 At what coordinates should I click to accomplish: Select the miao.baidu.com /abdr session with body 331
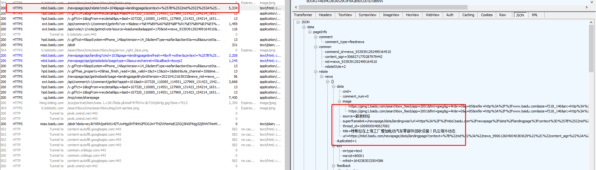coord(142,45)
